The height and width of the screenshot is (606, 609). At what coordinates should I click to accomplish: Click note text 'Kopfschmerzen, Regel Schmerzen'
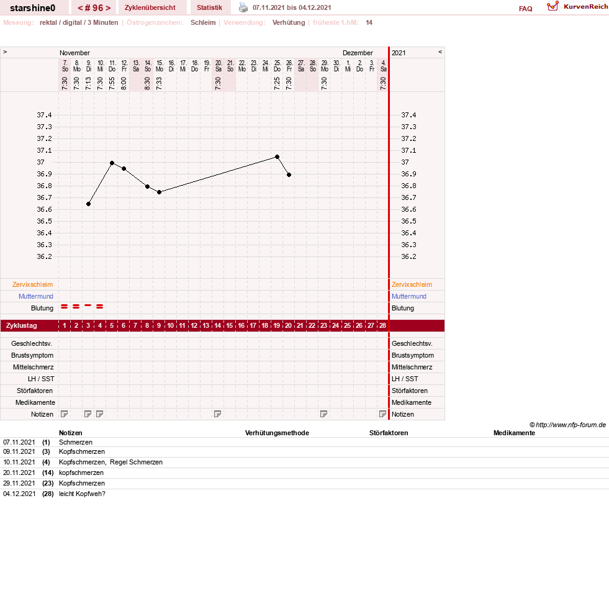click(111, 463)
